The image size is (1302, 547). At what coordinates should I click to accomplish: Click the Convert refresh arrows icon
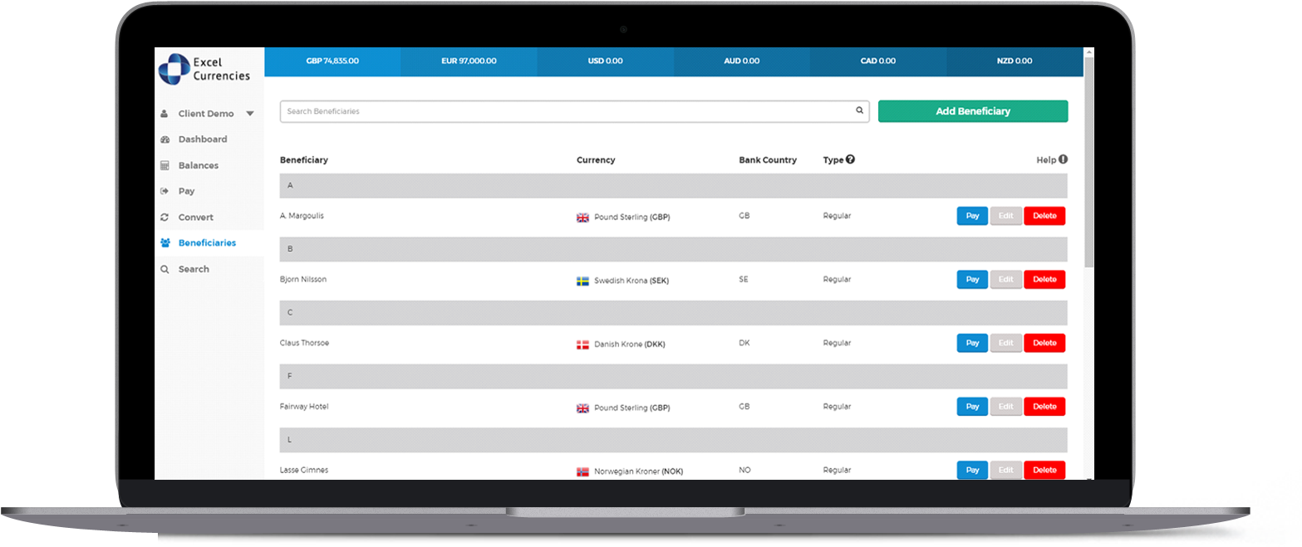click(165, 217)
